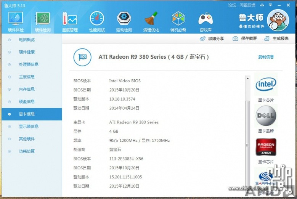Click the 鲁大师 mascot avatar
Viewport: 297px width, 199px height.
pyautogui.click(x=278, y=20)
